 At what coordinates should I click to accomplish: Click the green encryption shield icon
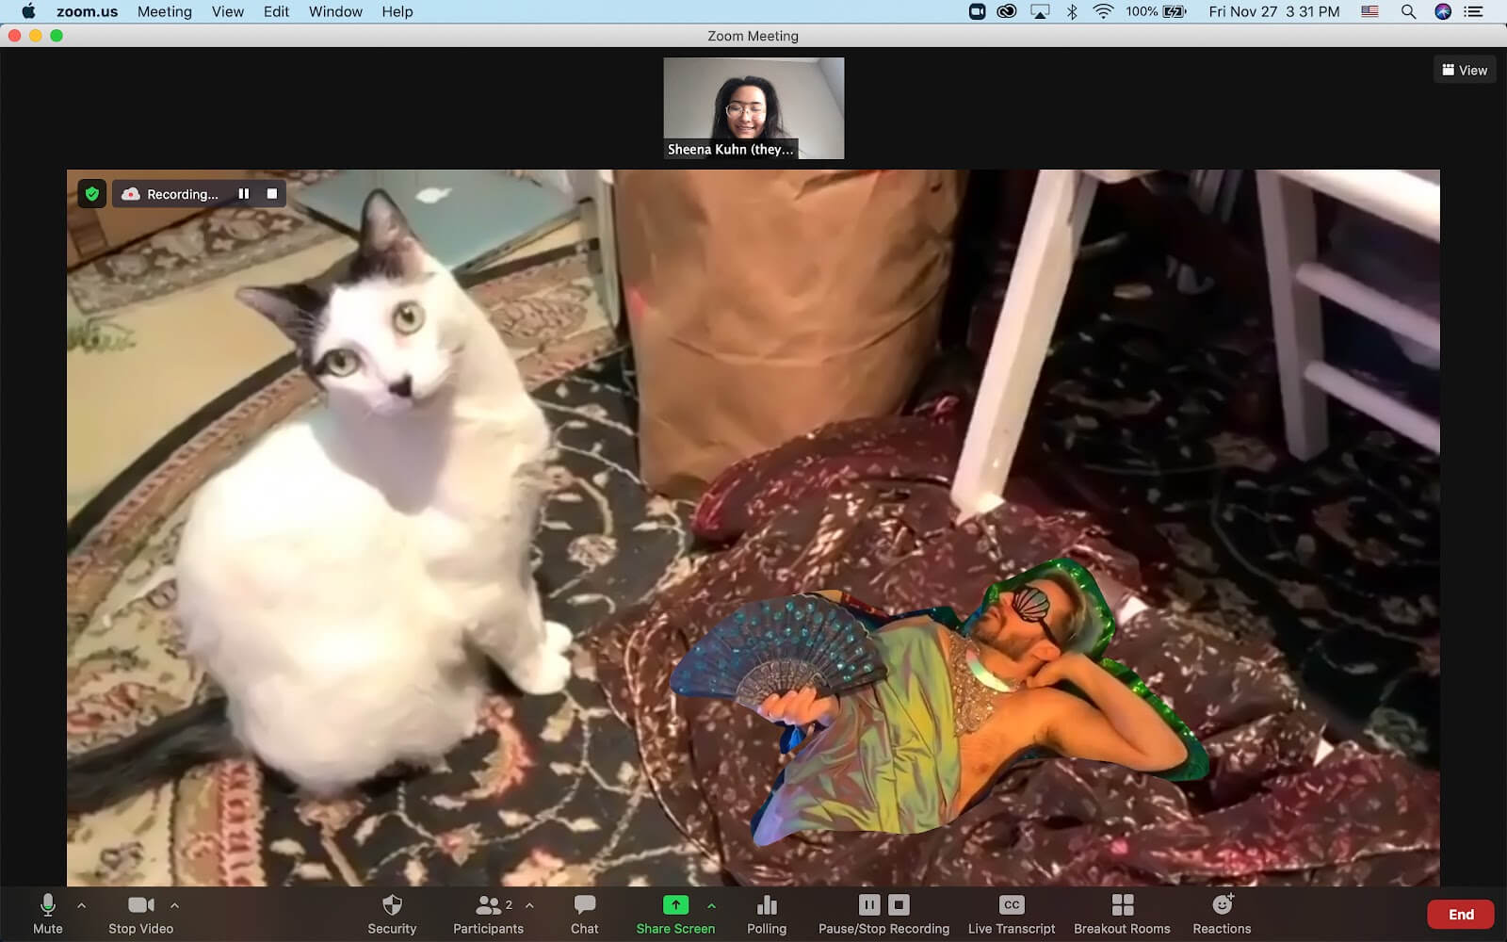pyautogui.click(x=91, y=194)
